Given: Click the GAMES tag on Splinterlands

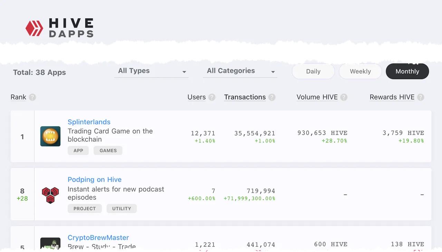Looking at the screenshot, I should click(x=108, y=151).
